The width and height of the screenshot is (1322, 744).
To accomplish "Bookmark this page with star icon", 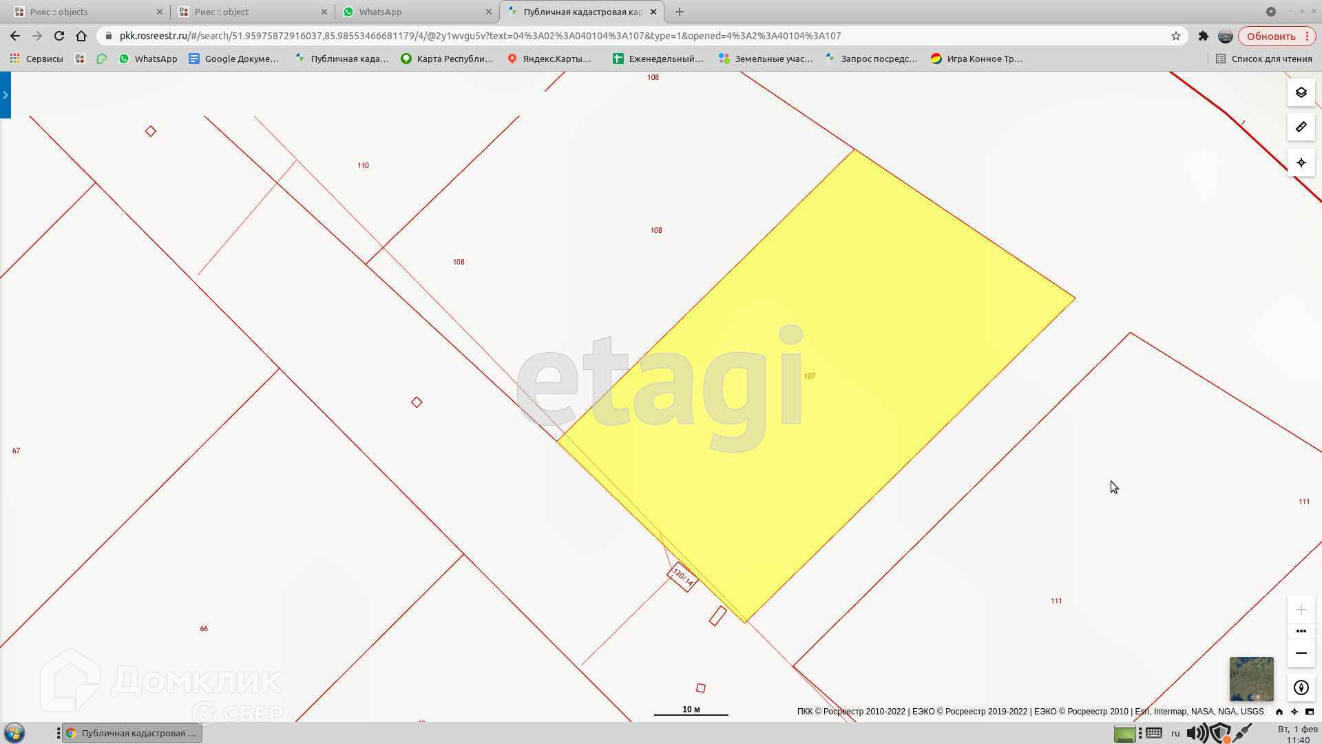I will pos(1176,36).
